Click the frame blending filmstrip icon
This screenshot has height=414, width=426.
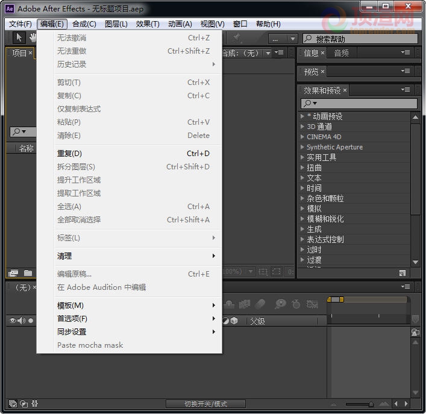click(x=244, y=304)
